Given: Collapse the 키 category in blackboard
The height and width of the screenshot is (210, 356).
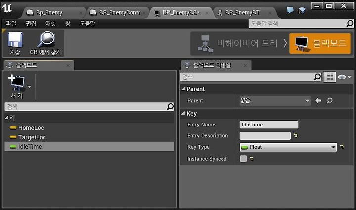Looking at the screenshot, I should tap(7, 118).
